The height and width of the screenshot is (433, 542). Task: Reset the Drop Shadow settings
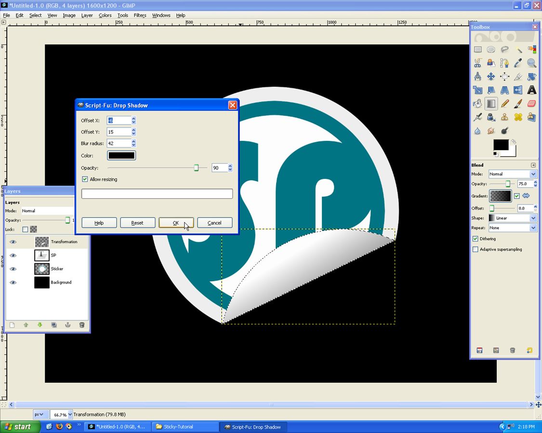pos(137,223)
